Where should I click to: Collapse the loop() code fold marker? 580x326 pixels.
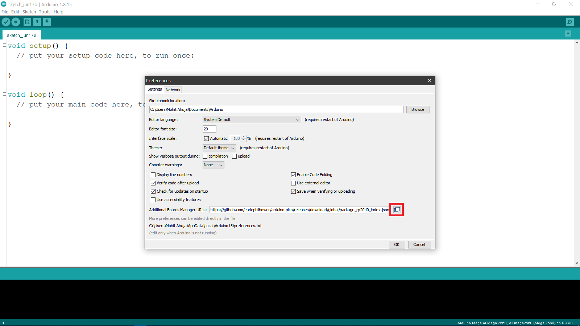pyautogui.click(x=4, y=94)
